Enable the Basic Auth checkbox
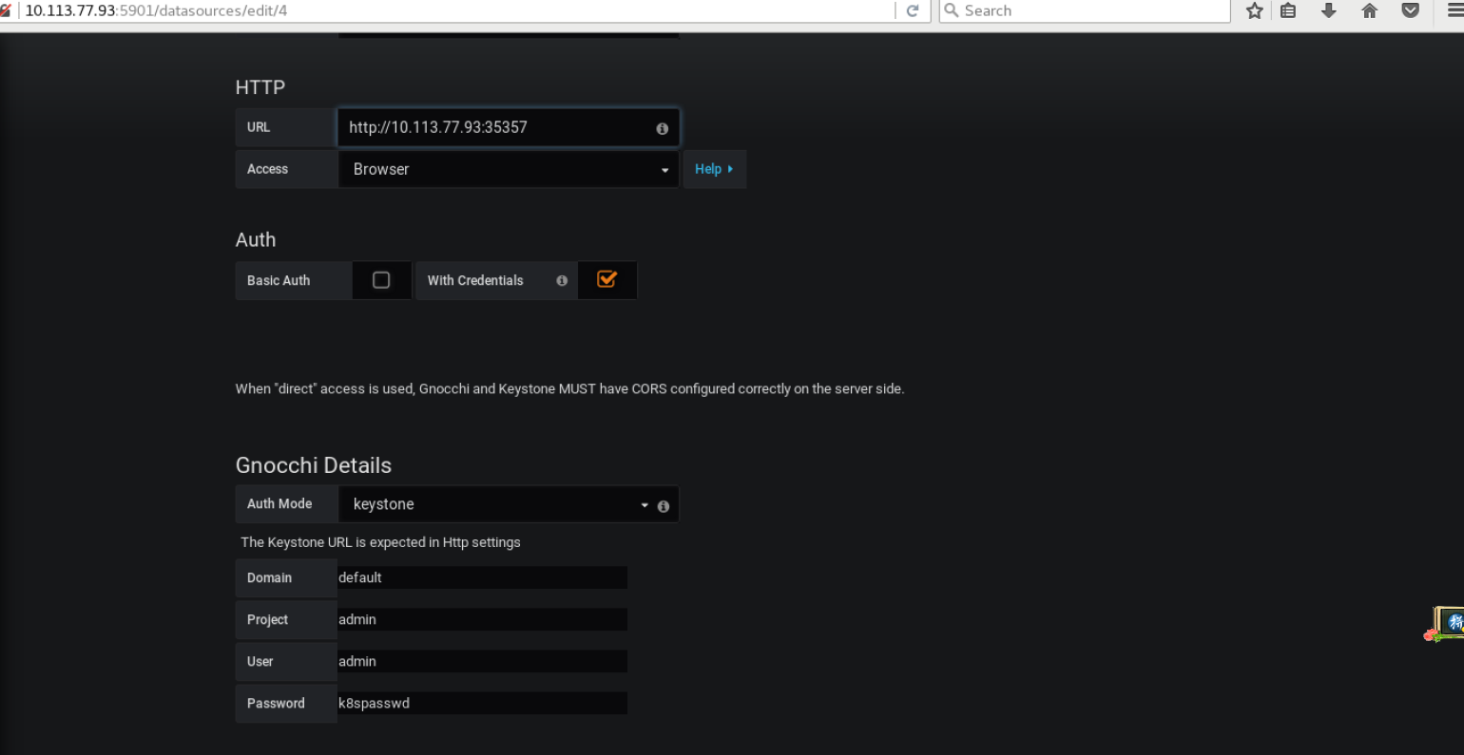Viewport: 1464px width, 755px height. click(x=381, y=279)
